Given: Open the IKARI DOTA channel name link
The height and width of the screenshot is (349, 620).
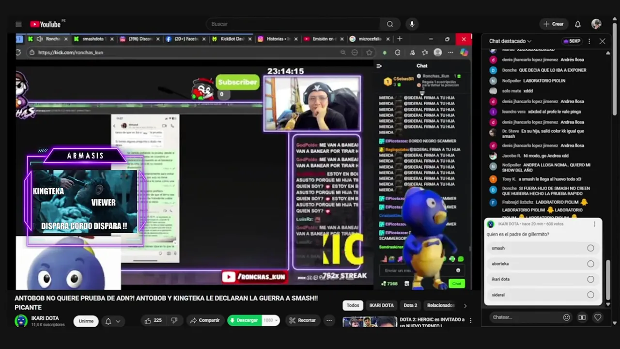Looking at the screenshot, I should pos(45,318).
